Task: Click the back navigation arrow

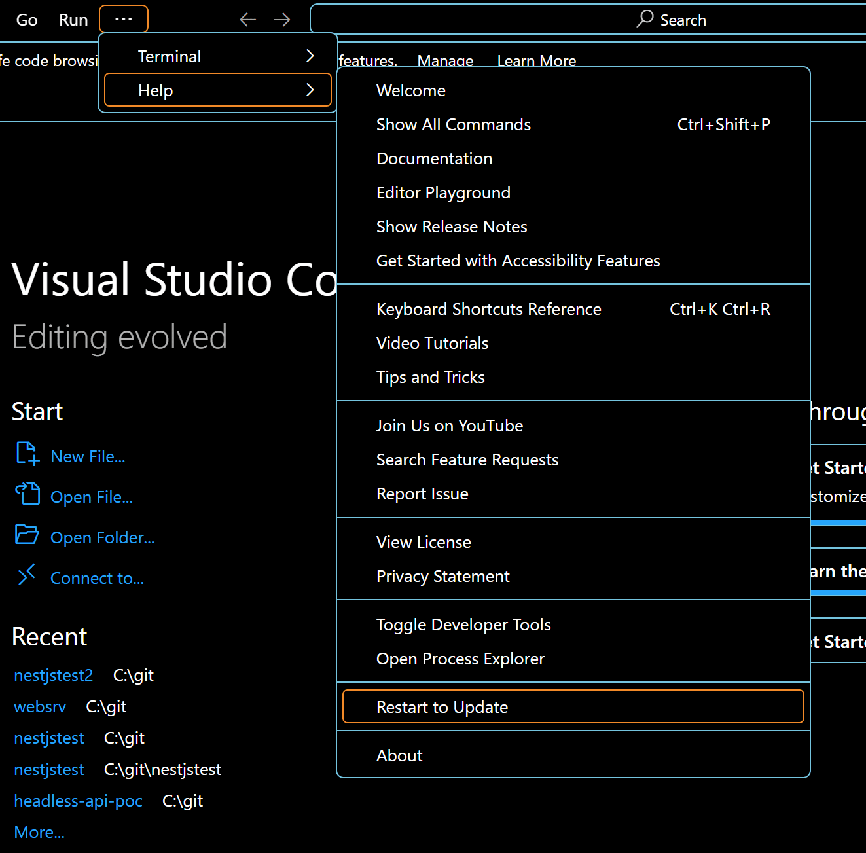Action: pos(247,20)
